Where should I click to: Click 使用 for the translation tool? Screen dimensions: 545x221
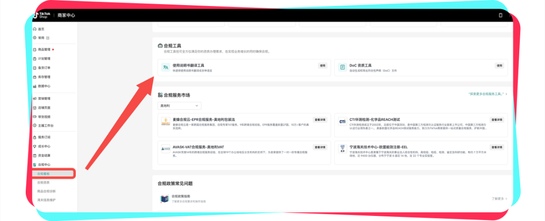tap(322, 65)
